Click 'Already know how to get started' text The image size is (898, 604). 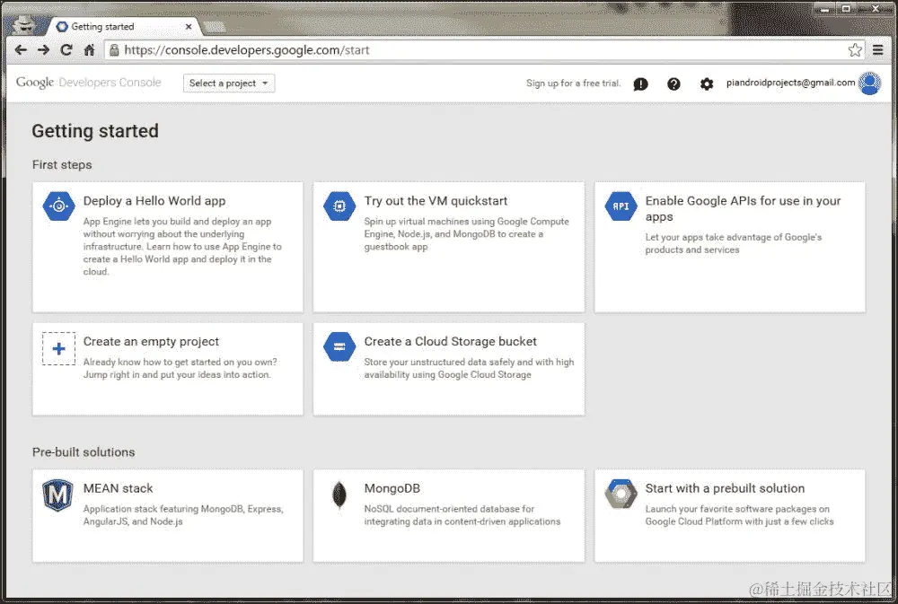coord(180,368)
